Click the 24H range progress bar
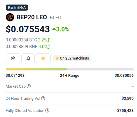 pyautogui.click(x=70, y=69)
